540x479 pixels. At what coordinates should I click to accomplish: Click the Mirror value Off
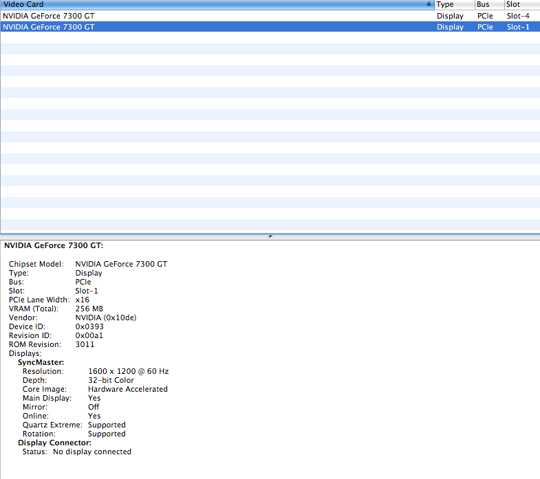[x=94, y=407]
